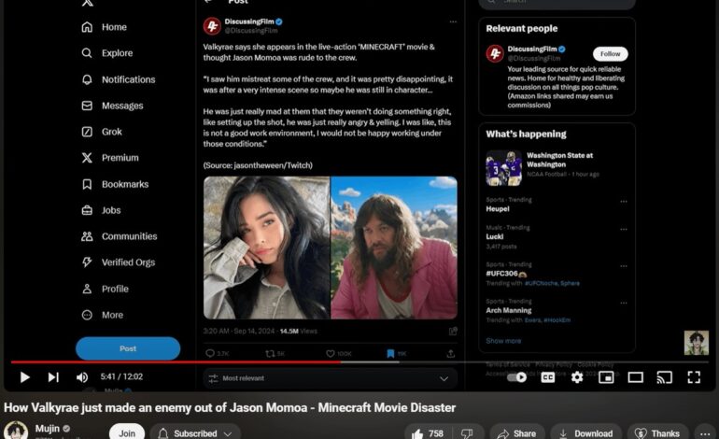
Task: Open the post's three-dot options menu
Action: 453,22
